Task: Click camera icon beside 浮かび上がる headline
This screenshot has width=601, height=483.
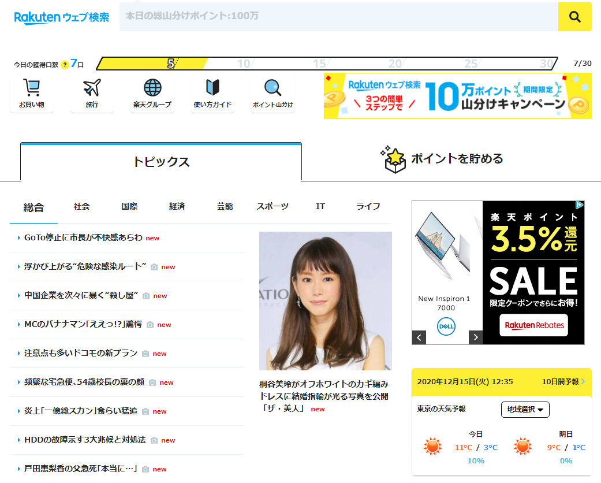Action: pyautogui.click(x=154, y=267)
